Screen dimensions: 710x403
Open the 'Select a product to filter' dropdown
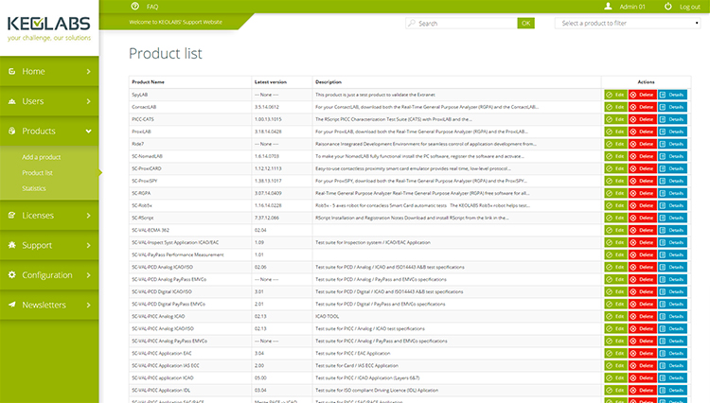[628, 23]
